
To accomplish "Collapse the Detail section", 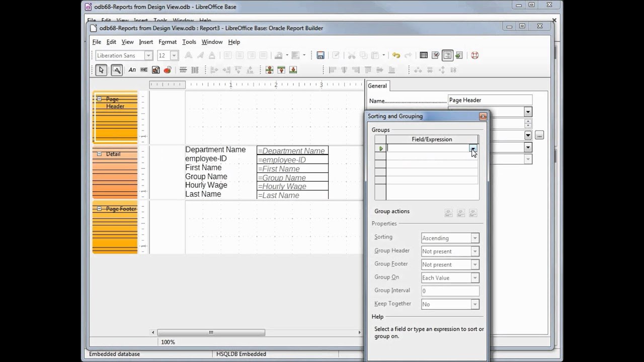I will tap(99, 154).
